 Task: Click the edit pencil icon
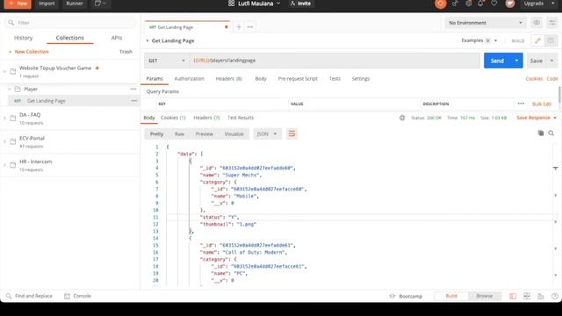(537, 40)
